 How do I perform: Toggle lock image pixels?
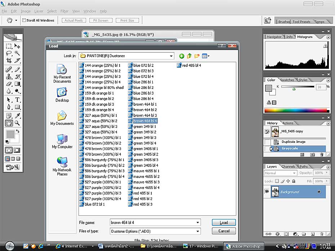pos(283,181)
